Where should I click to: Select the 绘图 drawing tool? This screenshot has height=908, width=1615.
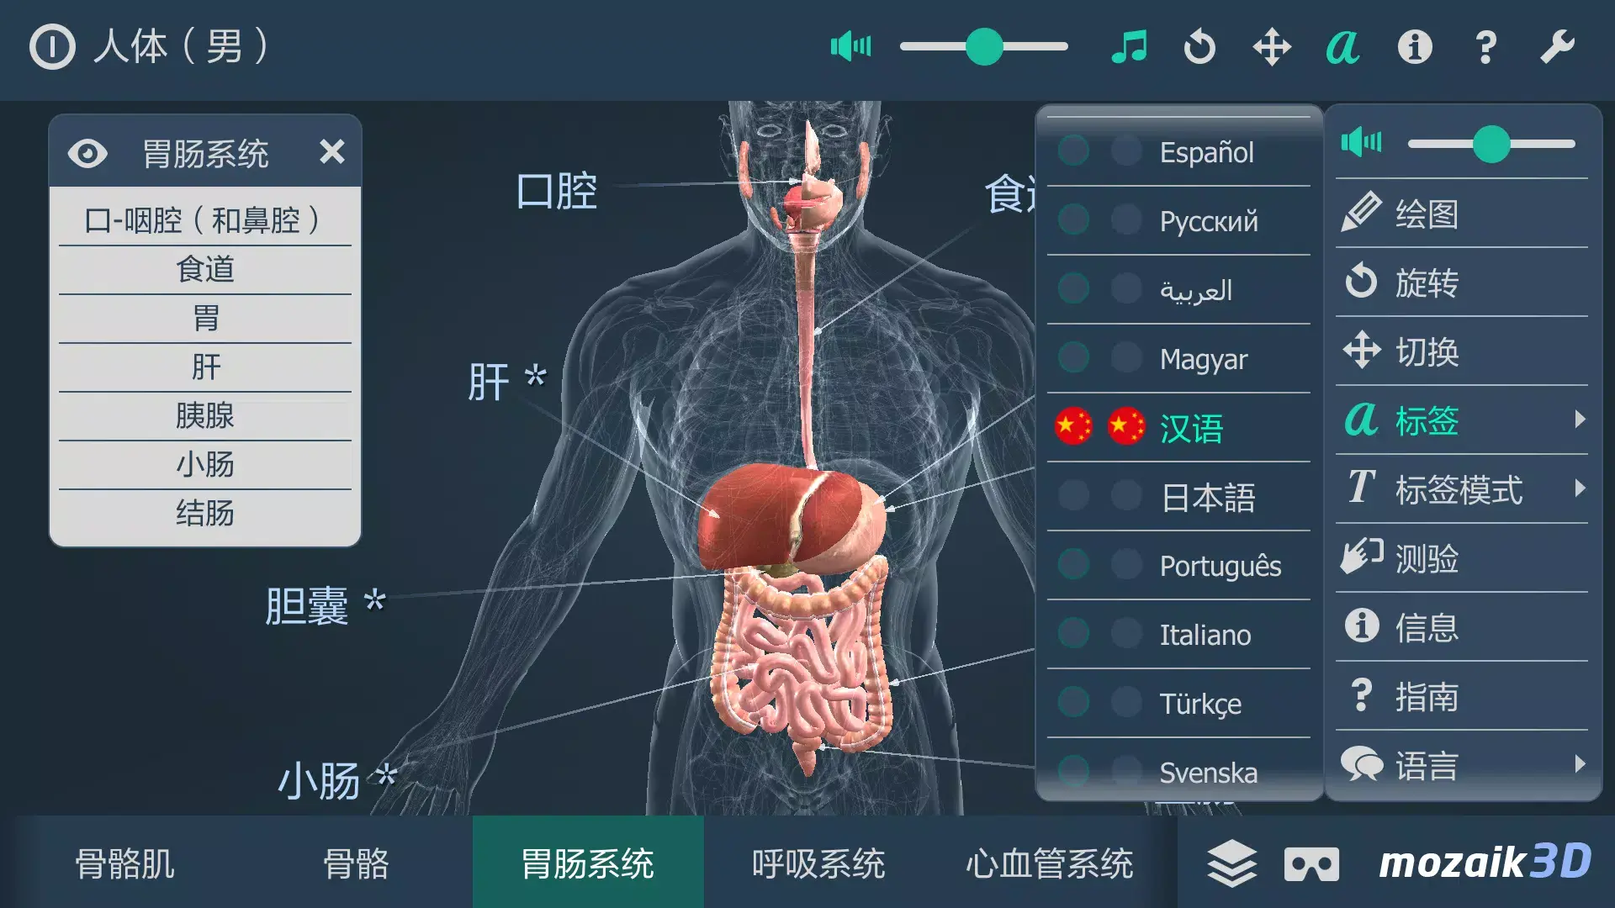pos(1430,215)
